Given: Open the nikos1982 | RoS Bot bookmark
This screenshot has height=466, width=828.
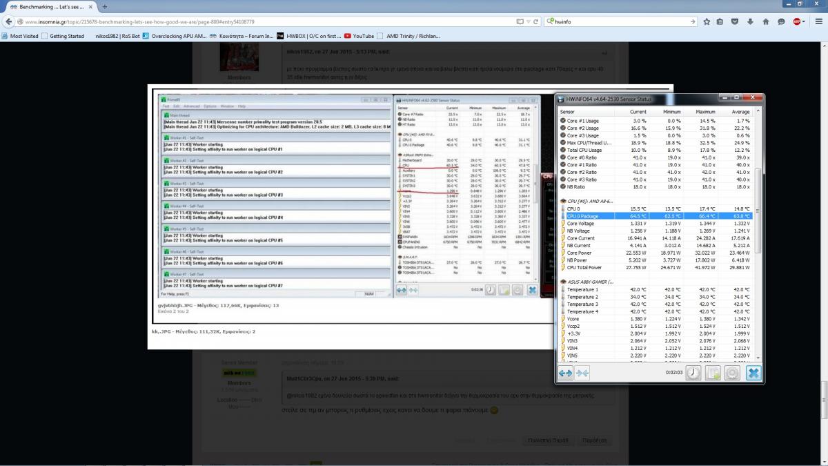Looking at the screenshot, I should point(116,36).
